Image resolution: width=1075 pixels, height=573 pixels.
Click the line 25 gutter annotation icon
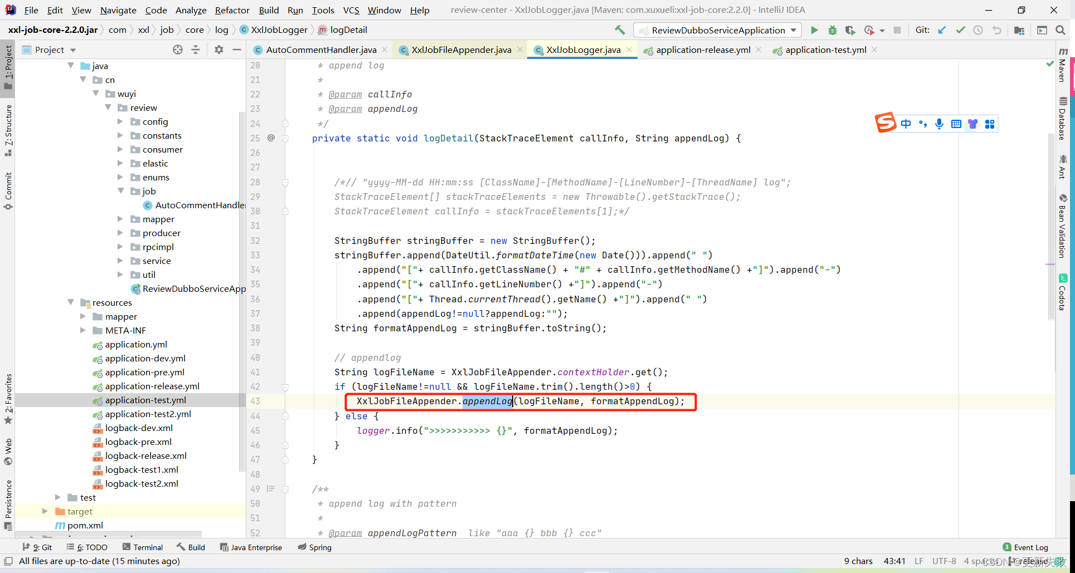271,138
